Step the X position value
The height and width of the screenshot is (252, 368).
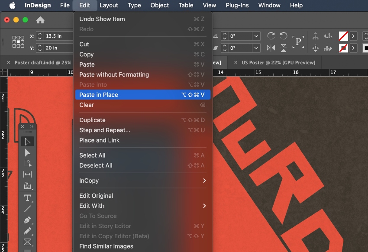40,36
